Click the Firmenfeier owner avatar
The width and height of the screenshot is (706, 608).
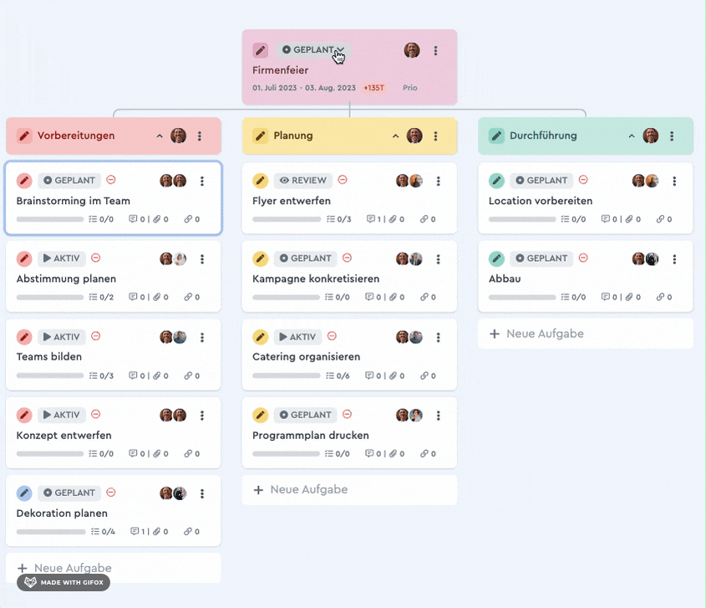tap(412, 50)
